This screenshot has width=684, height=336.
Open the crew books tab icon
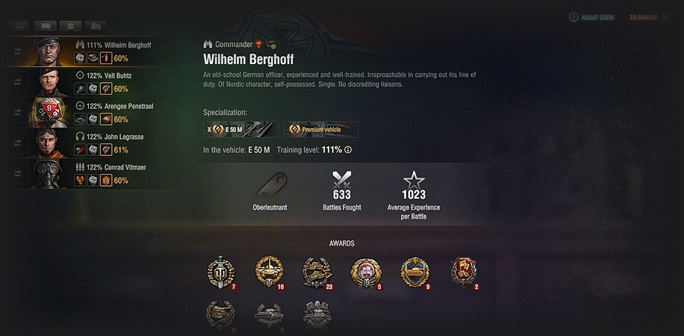(46, 26)
